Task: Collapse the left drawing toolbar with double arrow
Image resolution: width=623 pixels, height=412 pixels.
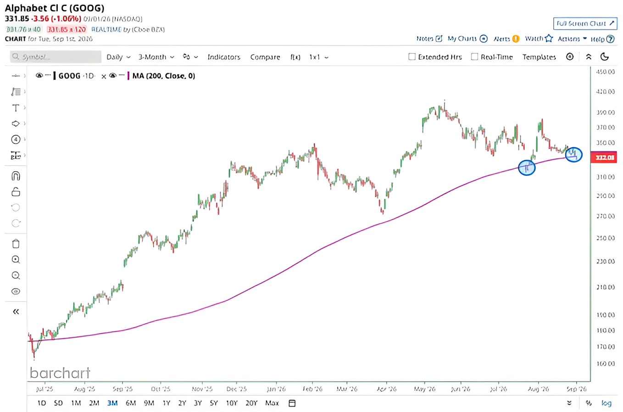Action: click(x=16, y=312)
